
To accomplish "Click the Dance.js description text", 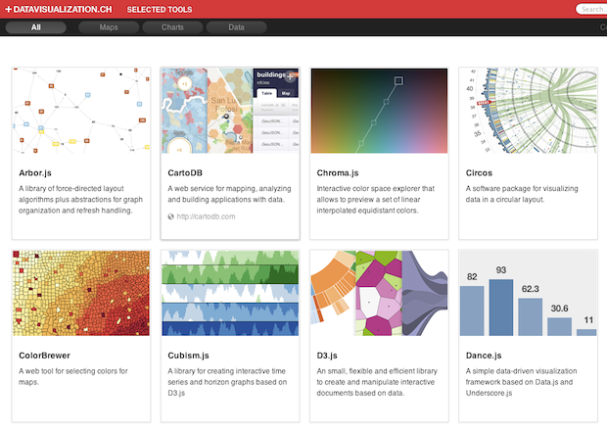I will click(521, 382).
